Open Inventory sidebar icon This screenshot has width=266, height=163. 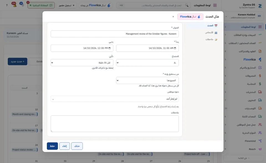click(x=260, y=100)
